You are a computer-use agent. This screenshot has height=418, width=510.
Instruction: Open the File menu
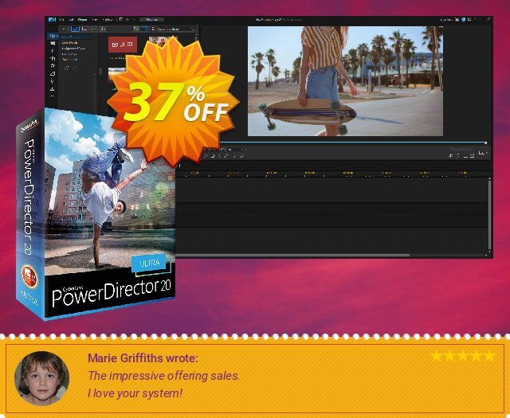click(62, 19)
